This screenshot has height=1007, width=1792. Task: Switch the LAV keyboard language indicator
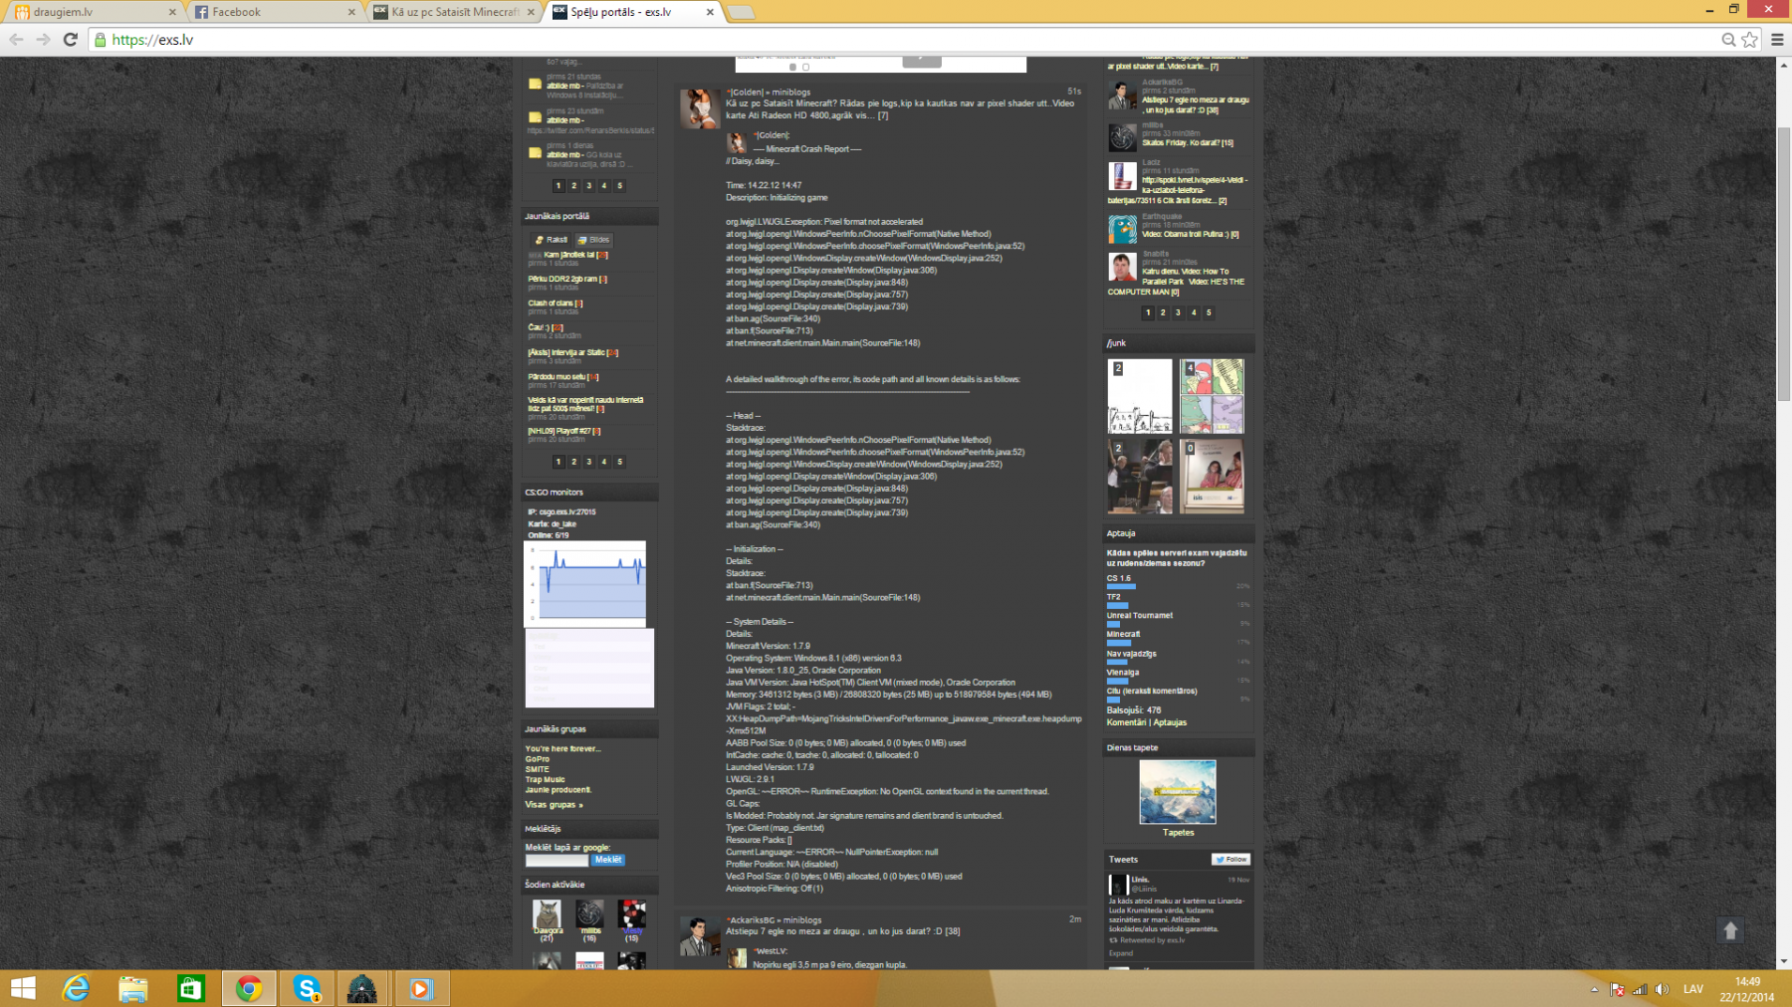(1693, 989)
